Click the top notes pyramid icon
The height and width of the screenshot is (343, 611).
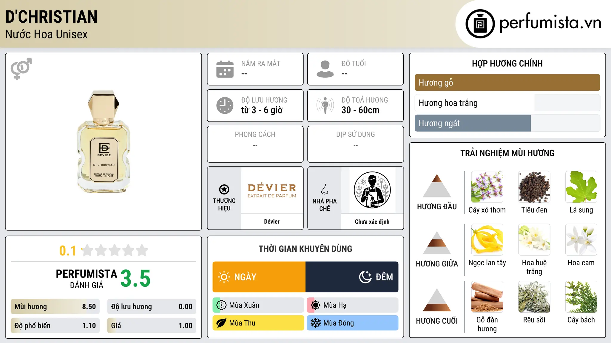pyautogui.click(x=437, y=185)
